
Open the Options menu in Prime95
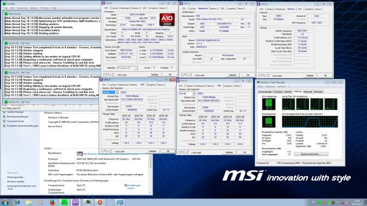[x=34, y=8]
